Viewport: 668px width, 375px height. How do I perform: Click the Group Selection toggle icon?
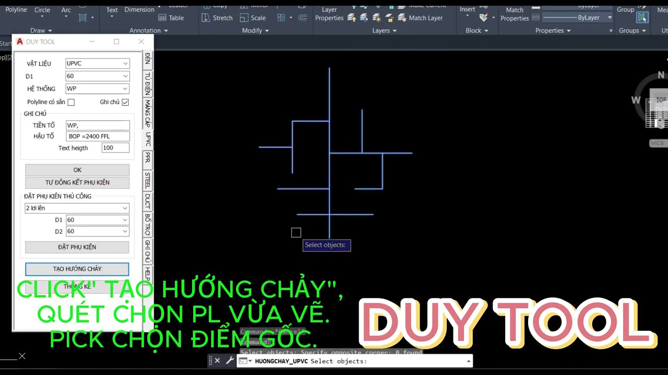pyautogui.click(x=642, y=18)
